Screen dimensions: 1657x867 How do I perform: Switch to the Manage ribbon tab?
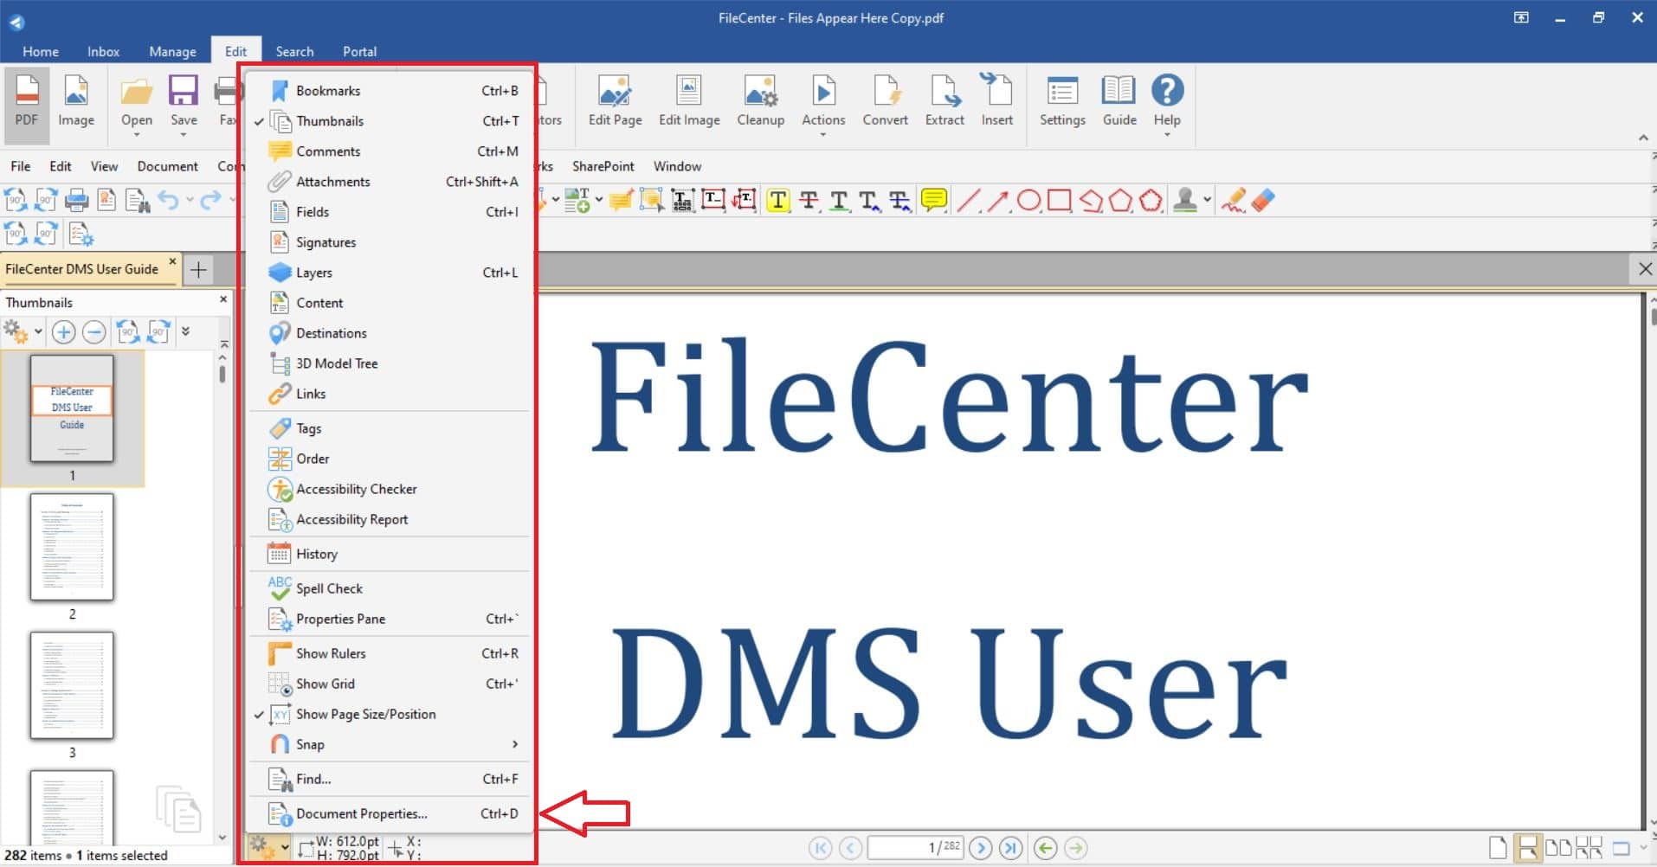point(172,52)
